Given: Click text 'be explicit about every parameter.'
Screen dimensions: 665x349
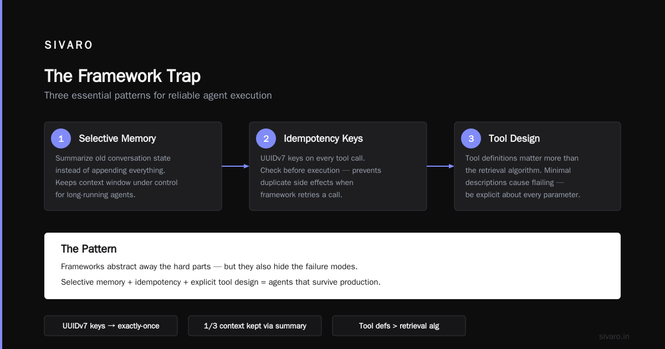Looking at the screenshot, I should point(523,194).
